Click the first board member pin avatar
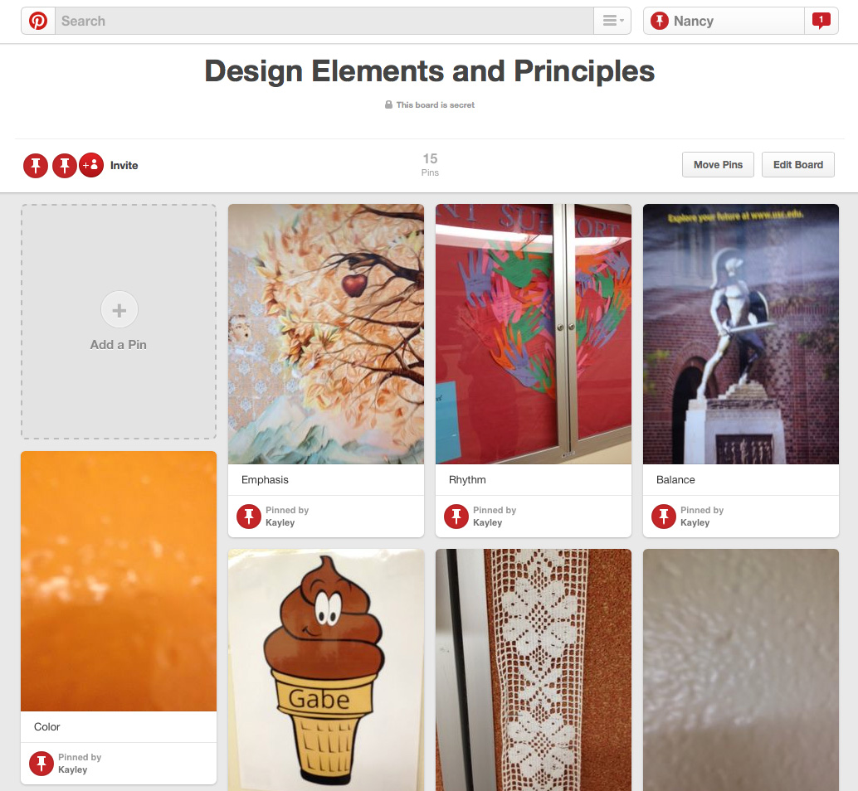Image resolution: width=858 pixels, height=791 pixels. coord(36,165)
